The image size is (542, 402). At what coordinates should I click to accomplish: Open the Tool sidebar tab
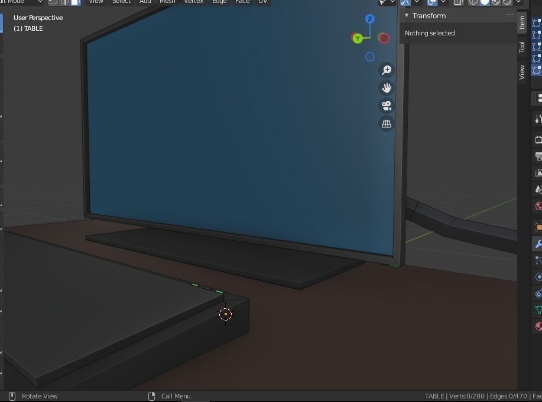(x=522, y=47)
